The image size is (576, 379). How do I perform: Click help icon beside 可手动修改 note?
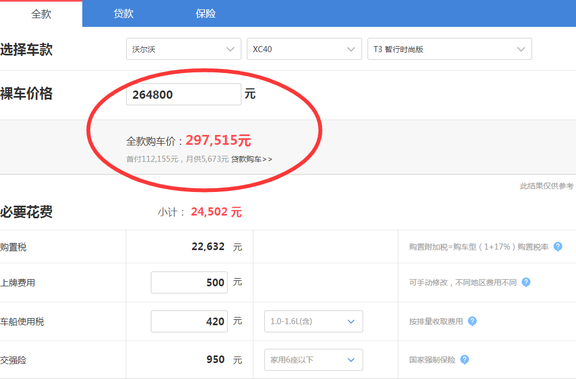pyautogui.click(x=526, y=282)
